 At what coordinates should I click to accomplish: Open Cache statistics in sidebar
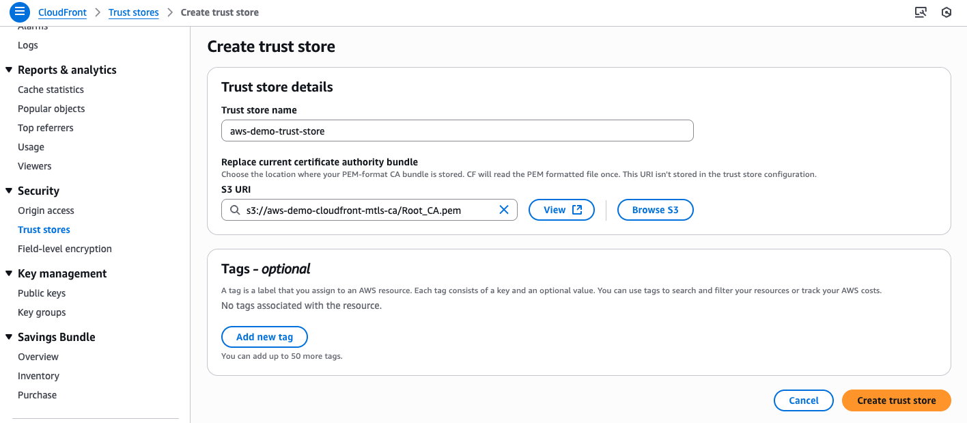point(51,90)
